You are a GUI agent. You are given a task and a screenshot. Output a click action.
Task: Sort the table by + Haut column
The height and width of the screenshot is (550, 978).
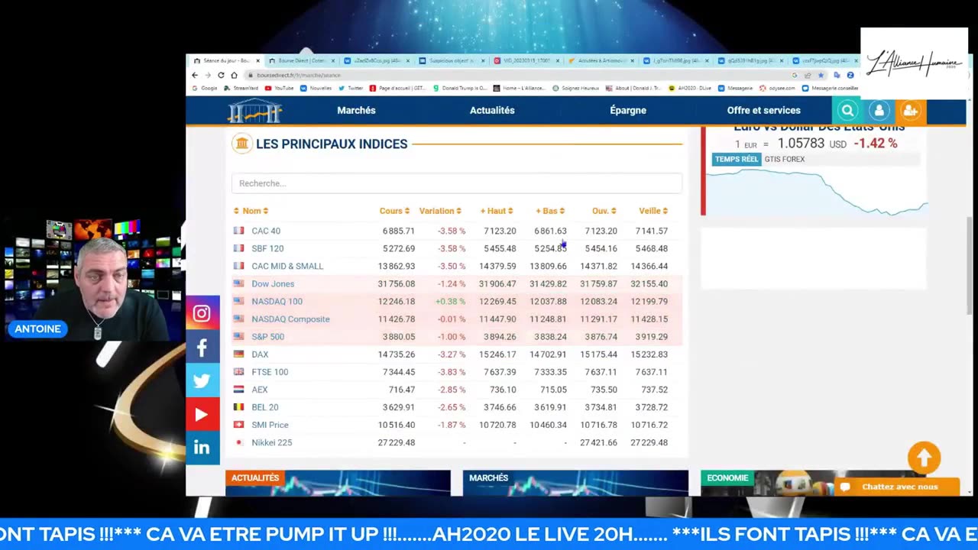point(497,211)
